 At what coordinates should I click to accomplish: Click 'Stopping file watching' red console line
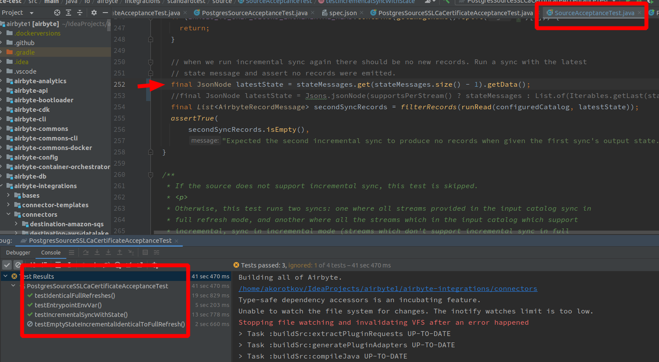(384, 323)
